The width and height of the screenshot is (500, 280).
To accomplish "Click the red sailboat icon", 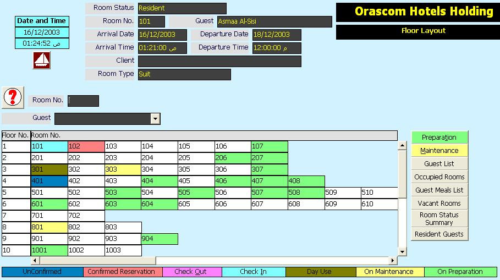I will pos(42,61).
